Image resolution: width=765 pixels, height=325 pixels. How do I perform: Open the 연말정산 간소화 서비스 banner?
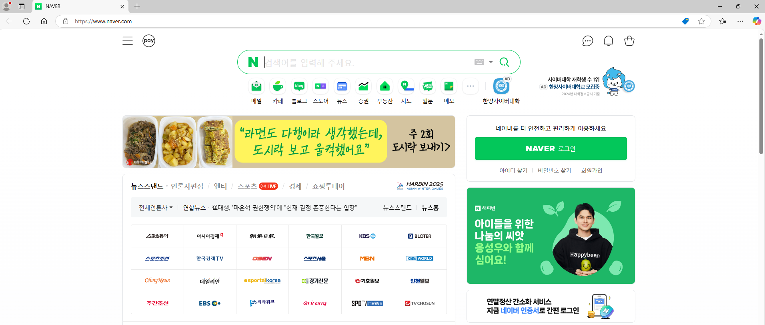point(551,306)
